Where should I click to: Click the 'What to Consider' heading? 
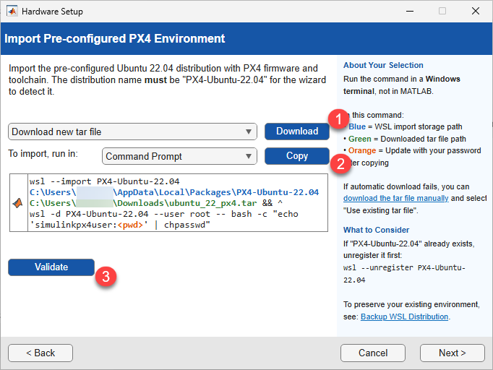coord(376,230)
